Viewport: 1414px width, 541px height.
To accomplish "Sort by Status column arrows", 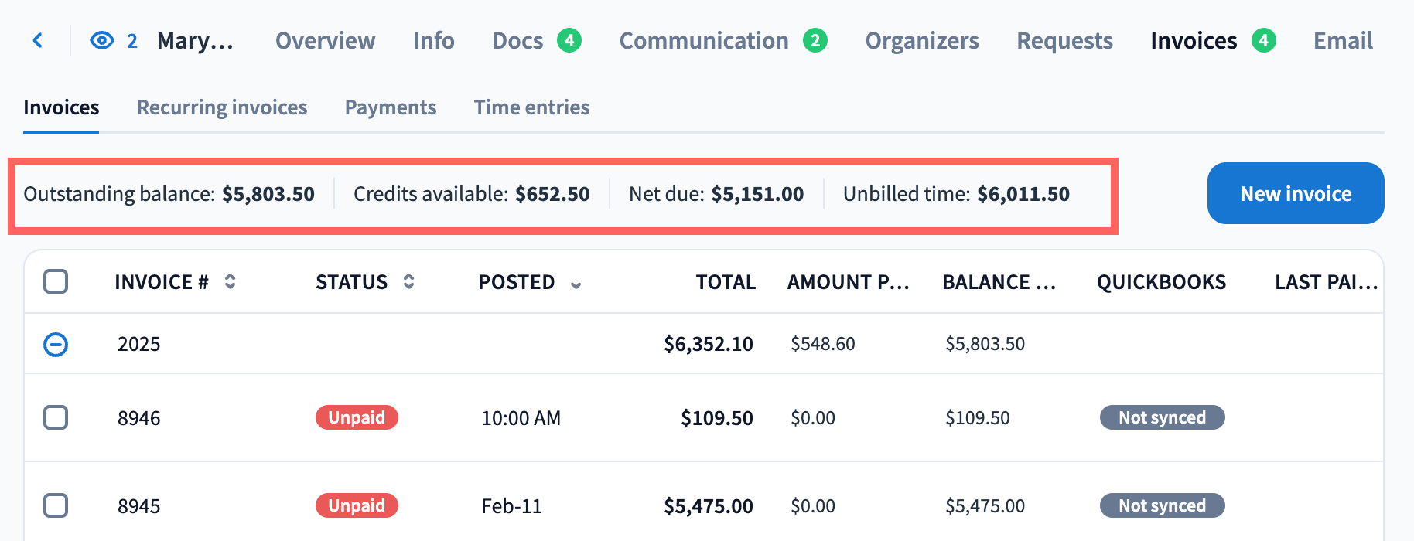I will [408, 282].
